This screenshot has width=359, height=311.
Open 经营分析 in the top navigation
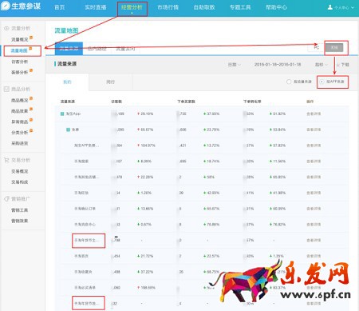point(132,7)
